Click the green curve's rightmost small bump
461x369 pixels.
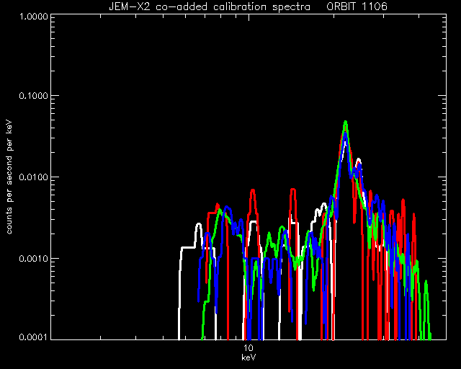pyautogui.click(x=426, y=283)
